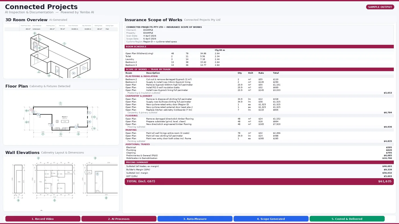Select the 3. Auto-Measure step
Screen dimensions: 399x224
tap(195, 219)
